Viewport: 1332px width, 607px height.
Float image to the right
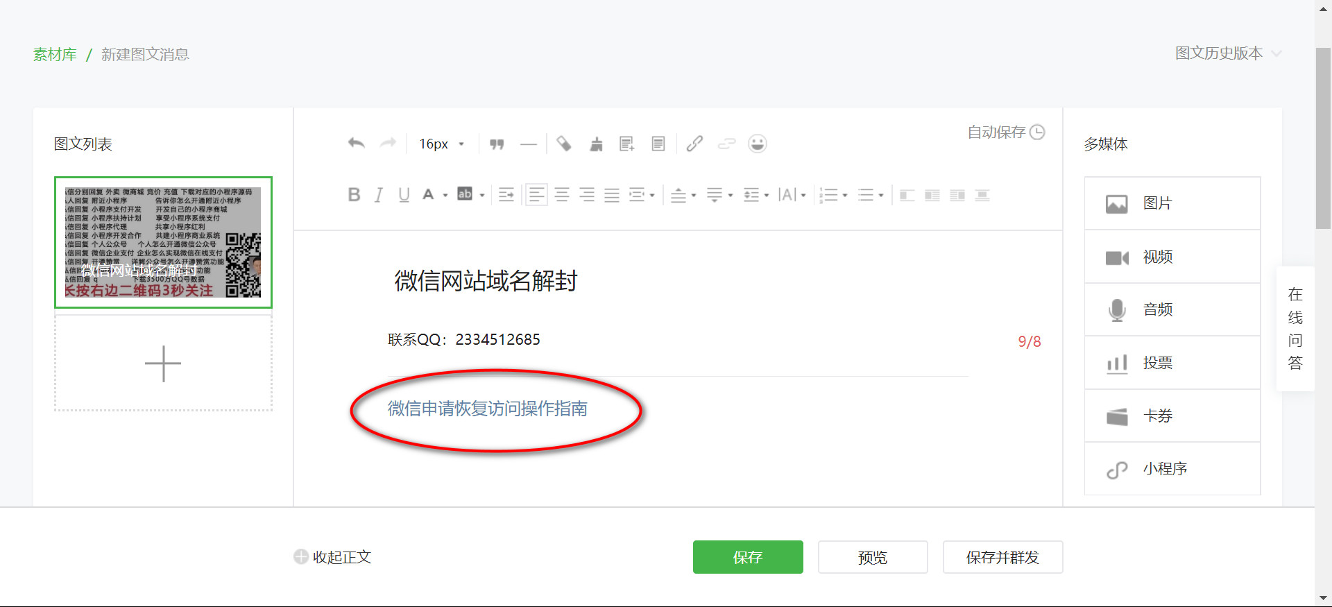(x=957, y=196)
